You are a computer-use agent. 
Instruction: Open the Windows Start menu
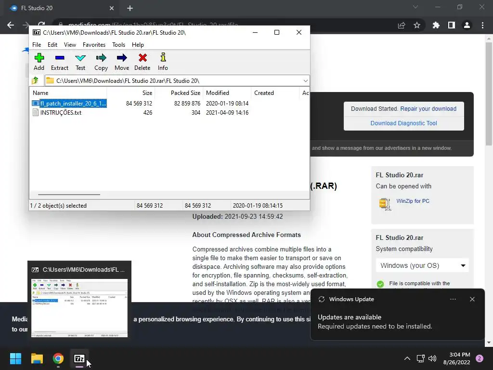tap(15, 358)
